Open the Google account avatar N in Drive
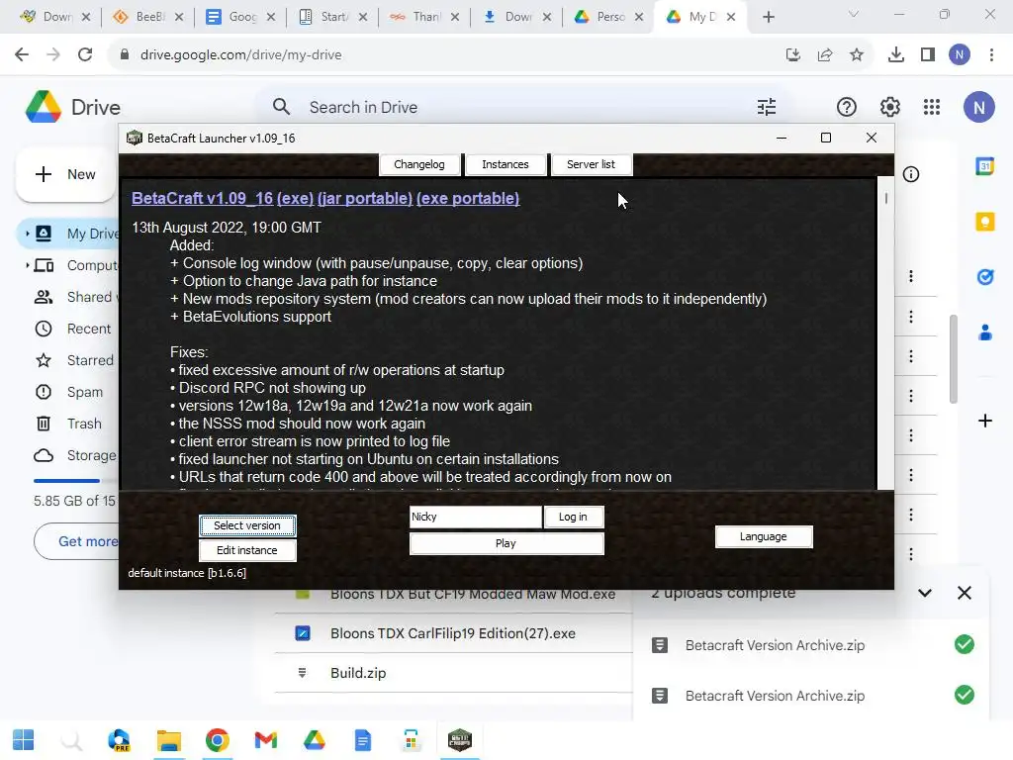This screenshot has height=760, width=1013. [978, 107]
